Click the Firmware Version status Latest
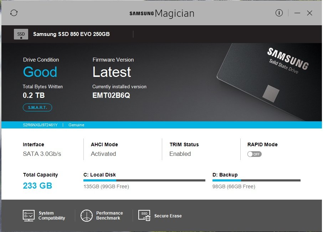 coord(112,72)
